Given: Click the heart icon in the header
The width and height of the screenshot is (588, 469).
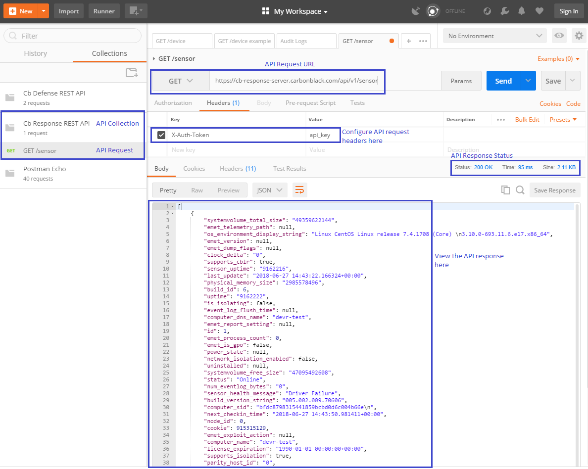Looking at the screenshot, I should click(x=539, y=11).
